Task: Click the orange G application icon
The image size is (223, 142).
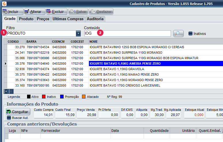Action: point(4,3)
